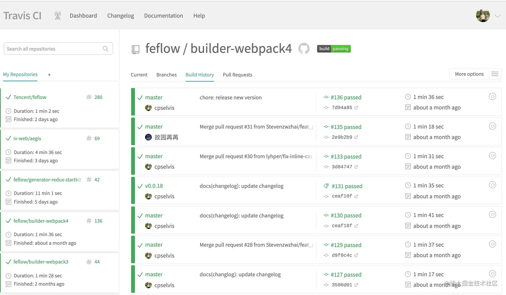506x295 pixels.
Task: Restart build #127 using its circular icon
Action: point(492,274)
